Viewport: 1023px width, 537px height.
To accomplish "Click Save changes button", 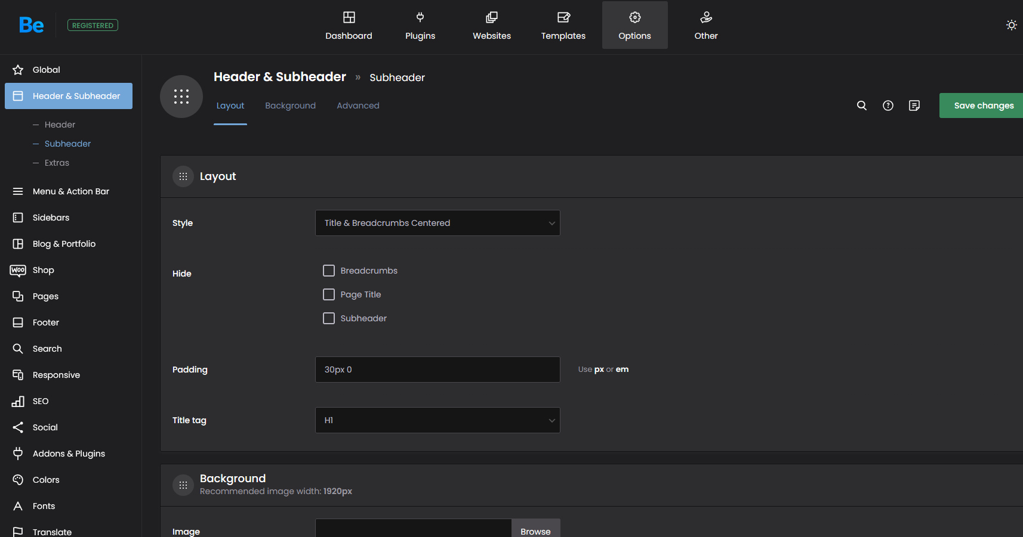I will (x=981, y=105).
